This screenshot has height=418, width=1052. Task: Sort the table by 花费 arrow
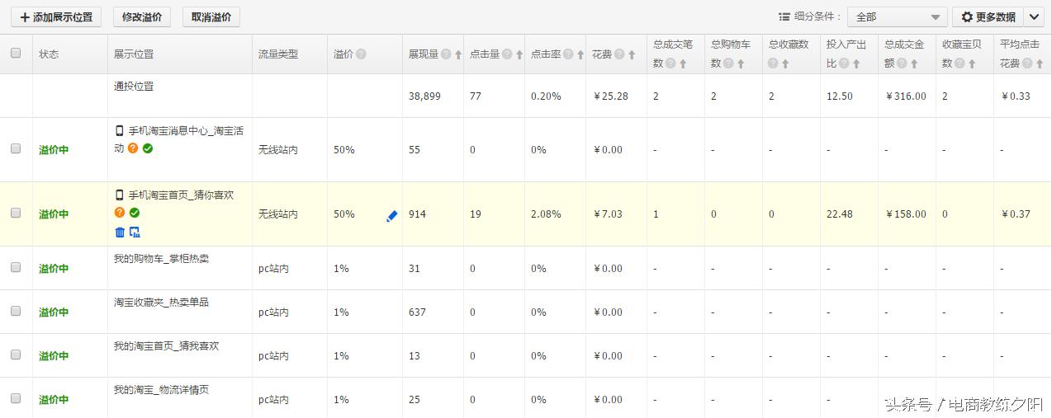[x=632, y=54]
